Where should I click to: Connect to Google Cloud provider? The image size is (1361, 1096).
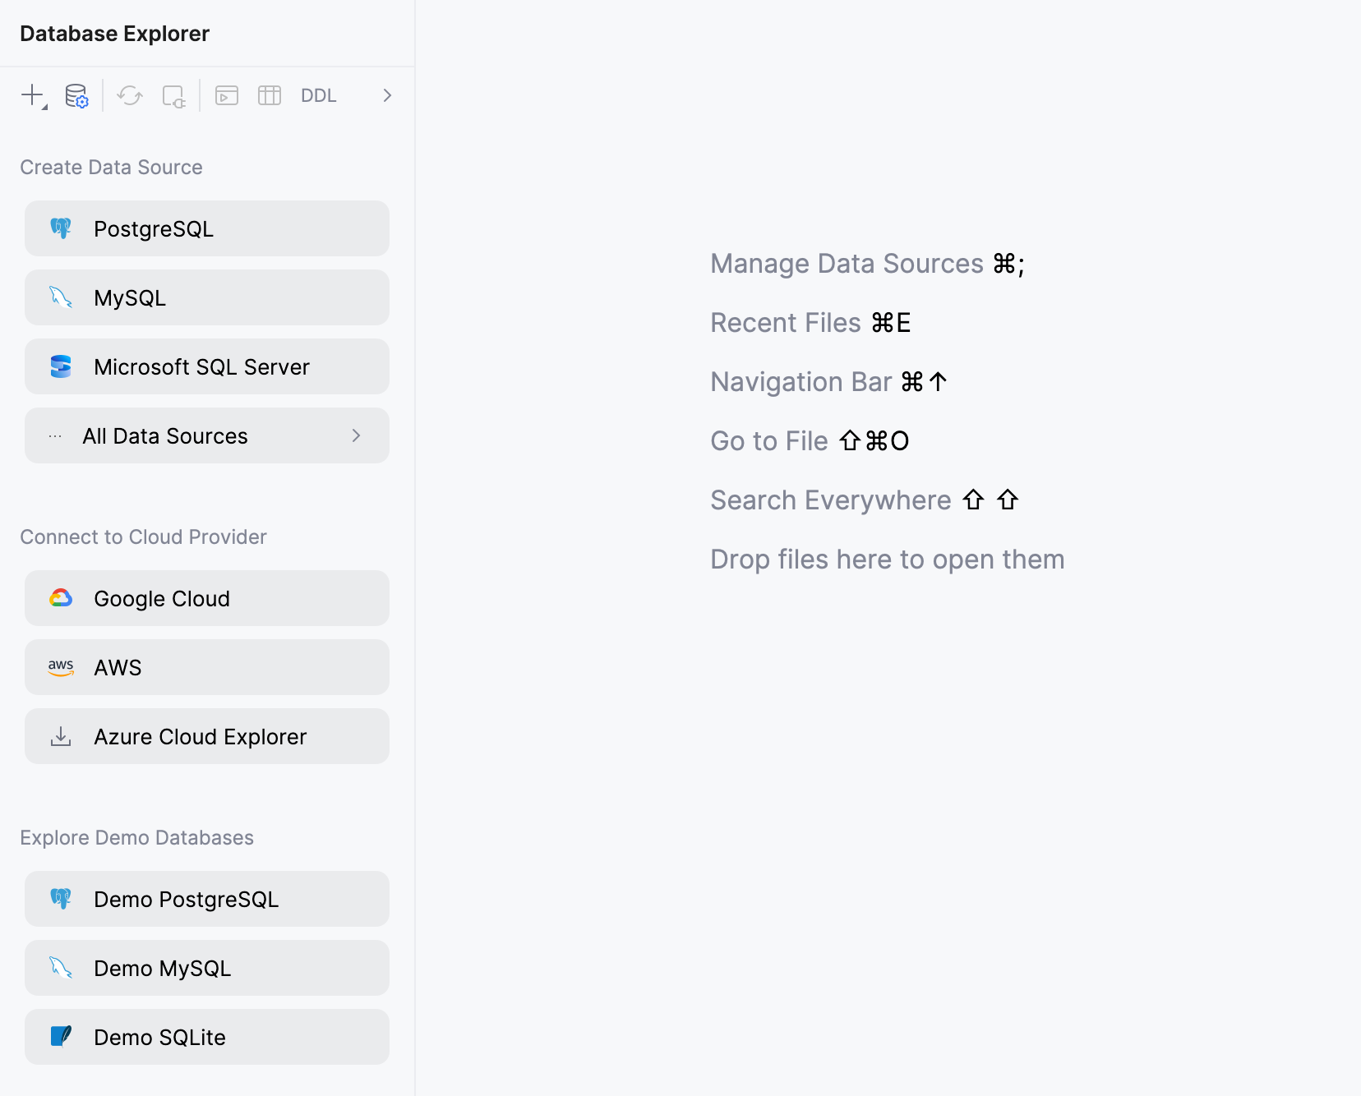tap(207, 598)
